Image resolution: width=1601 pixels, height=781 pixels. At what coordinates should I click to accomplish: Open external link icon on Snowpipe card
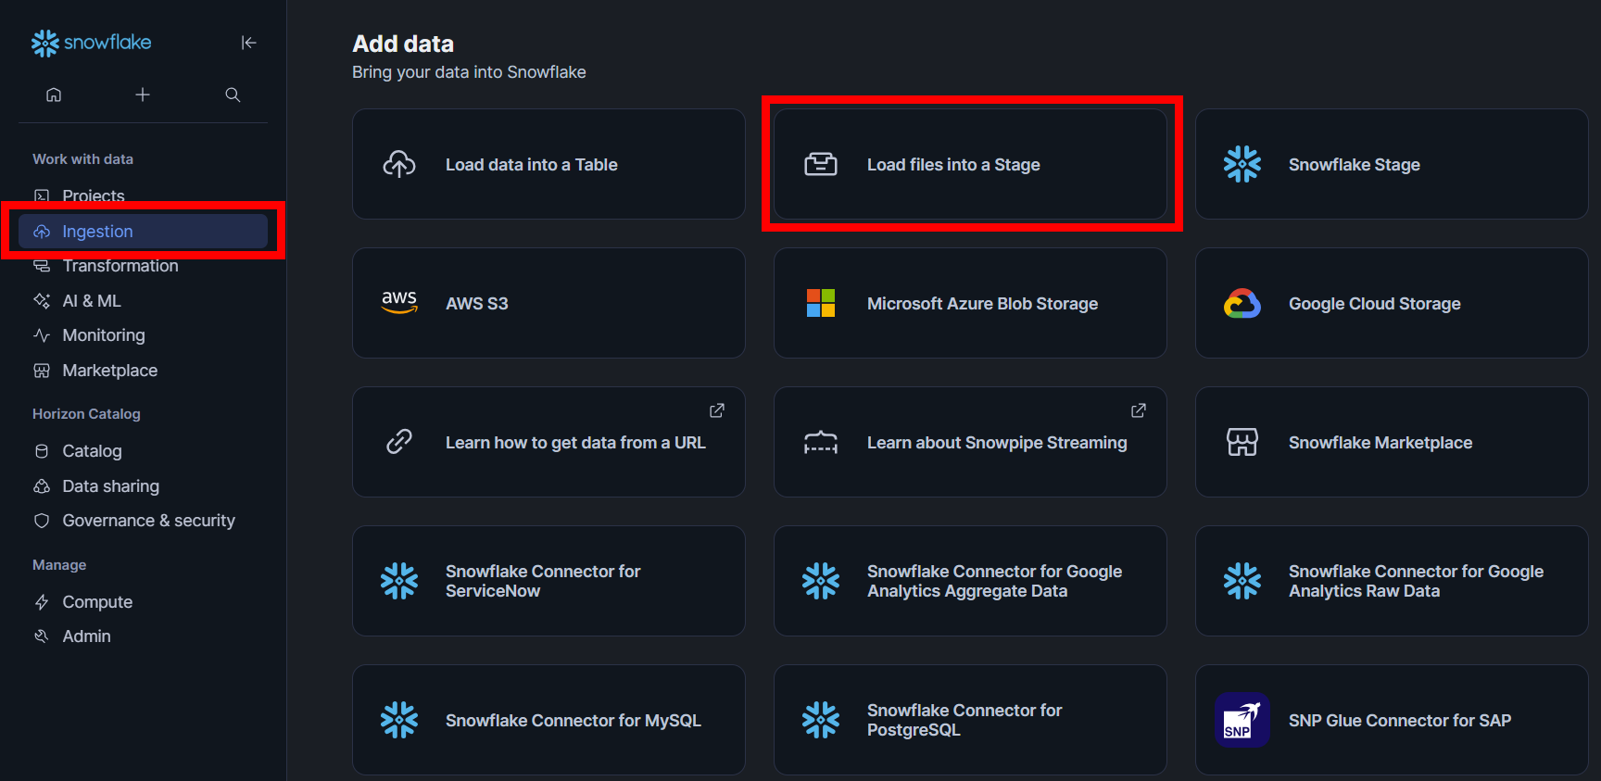[x=1139, y=410]
